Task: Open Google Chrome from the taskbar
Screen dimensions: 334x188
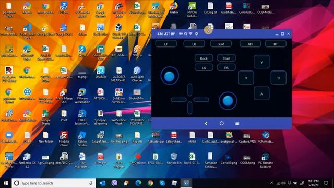Action: pyautogui.click(x=150, y=183)
